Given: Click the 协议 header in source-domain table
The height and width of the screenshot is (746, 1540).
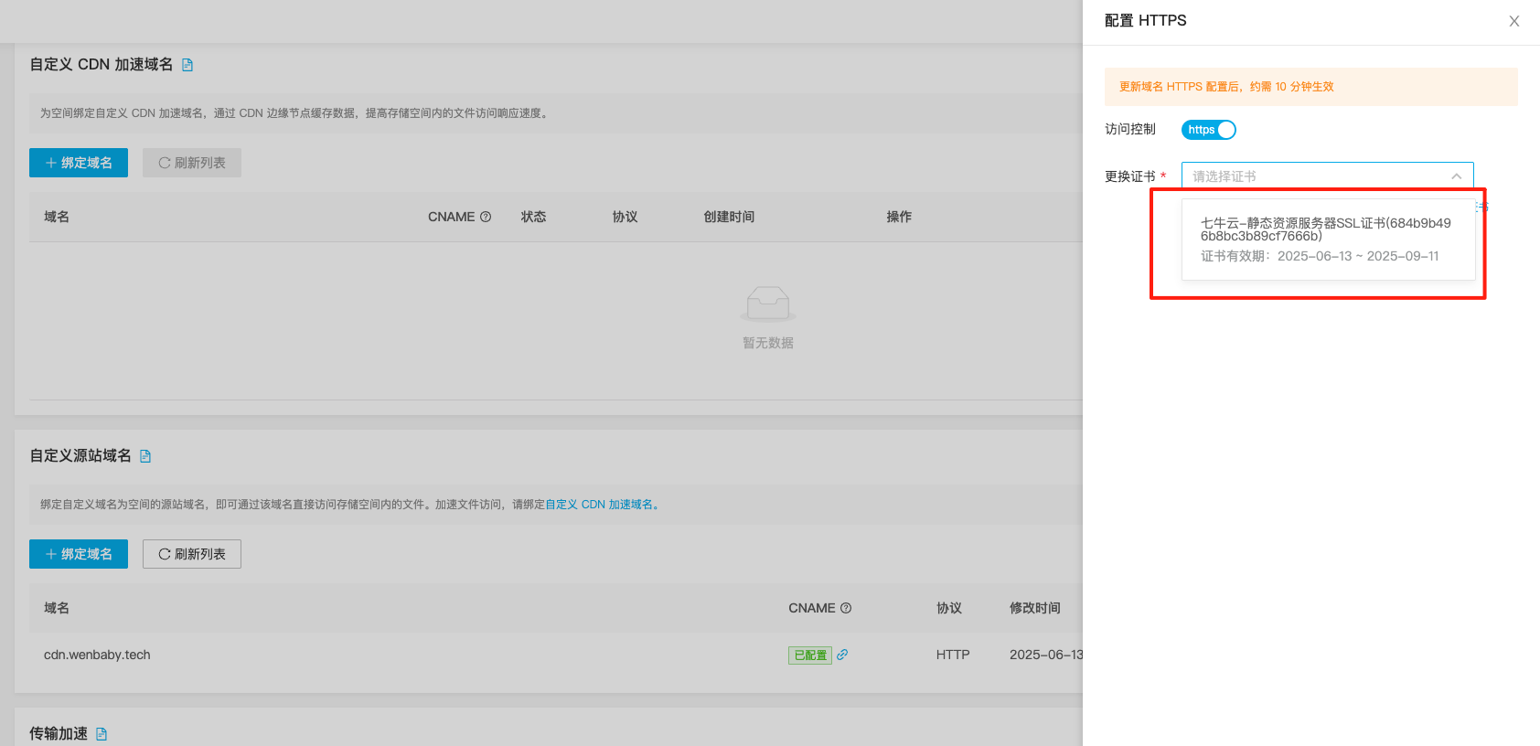Looking at the screenshot, I should [949, 608].
